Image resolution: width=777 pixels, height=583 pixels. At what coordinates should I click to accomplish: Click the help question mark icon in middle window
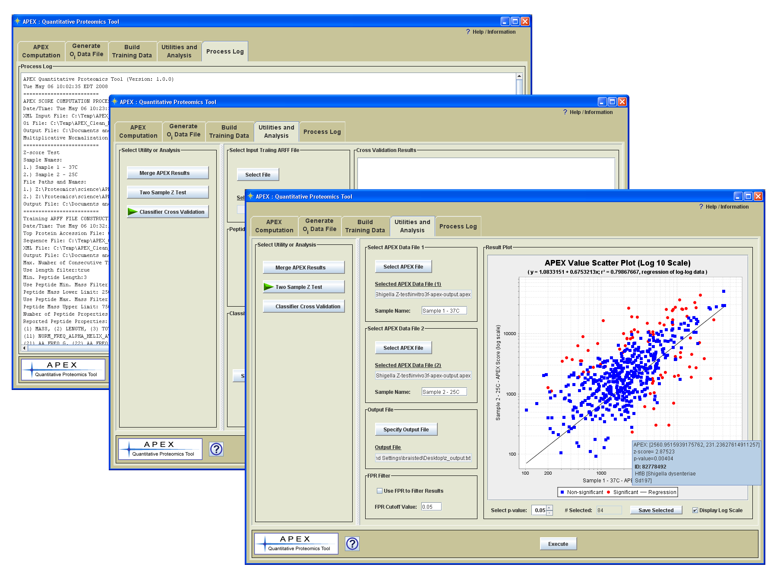click(216, 449)
